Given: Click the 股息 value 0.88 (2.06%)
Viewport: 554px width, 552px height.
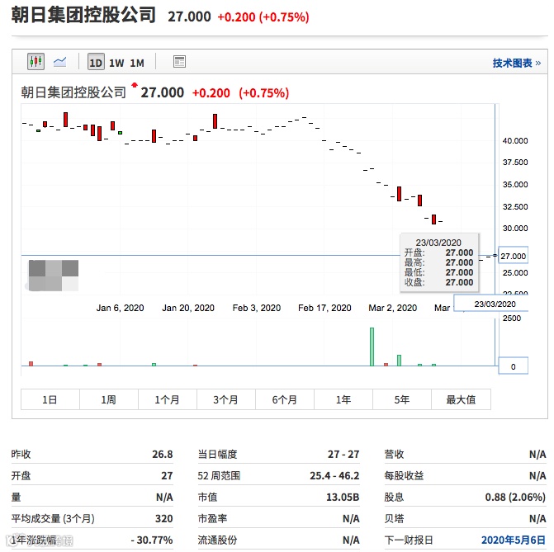Looking at the screenshot, I should pos(515,498).
